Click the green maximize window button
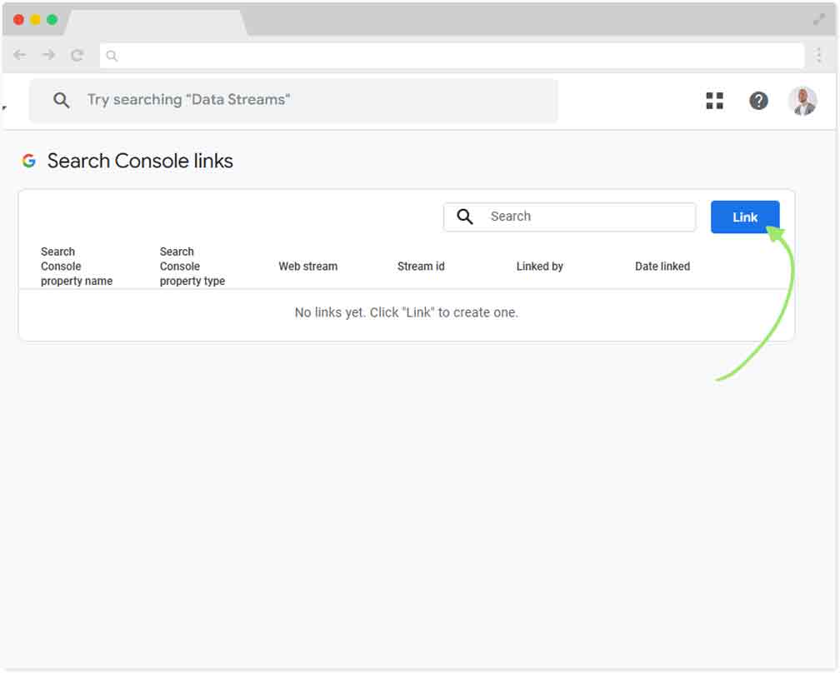 52,20
